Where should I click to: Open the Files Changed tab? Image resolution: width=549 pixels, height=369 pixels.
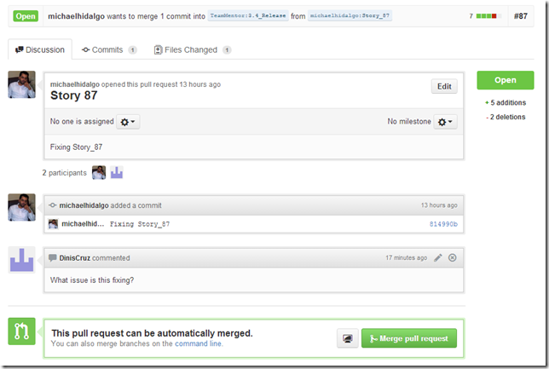point(192,50)
